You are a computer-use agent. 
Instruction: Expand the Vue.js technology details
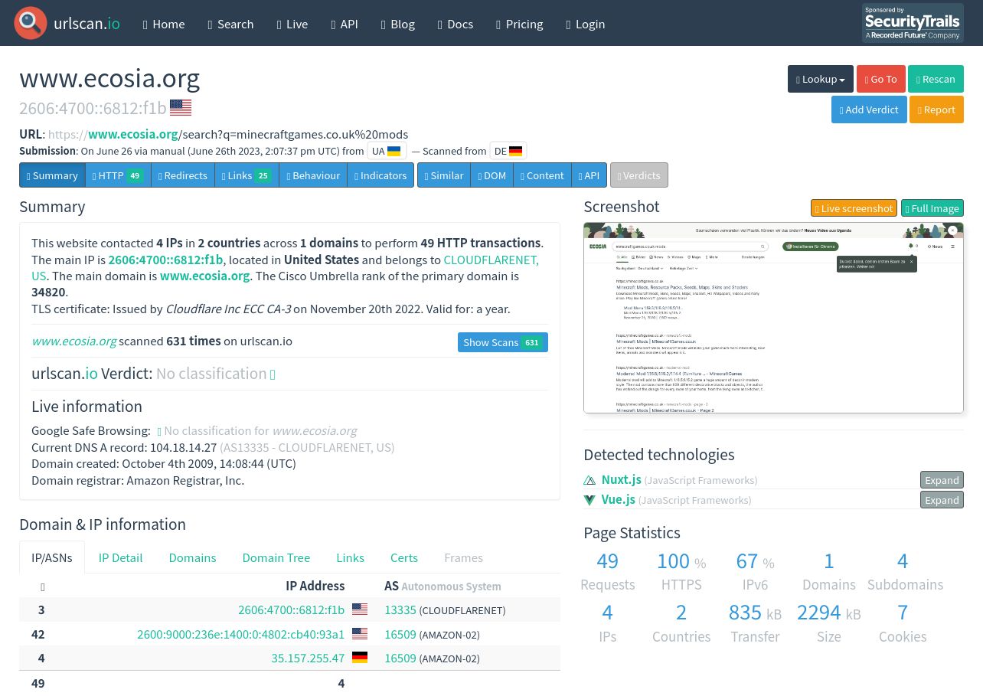(x=942, y=500)
